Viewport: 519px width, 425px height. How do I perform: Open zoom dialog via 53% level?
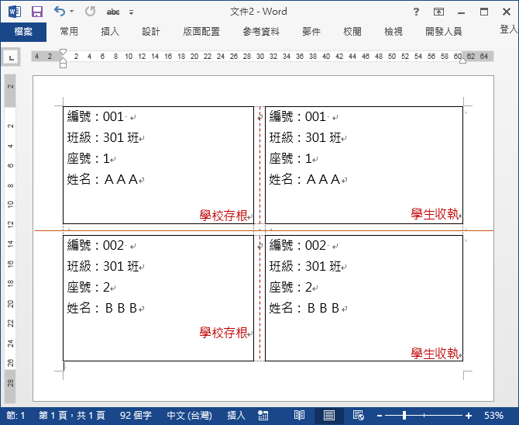[493, 416]
